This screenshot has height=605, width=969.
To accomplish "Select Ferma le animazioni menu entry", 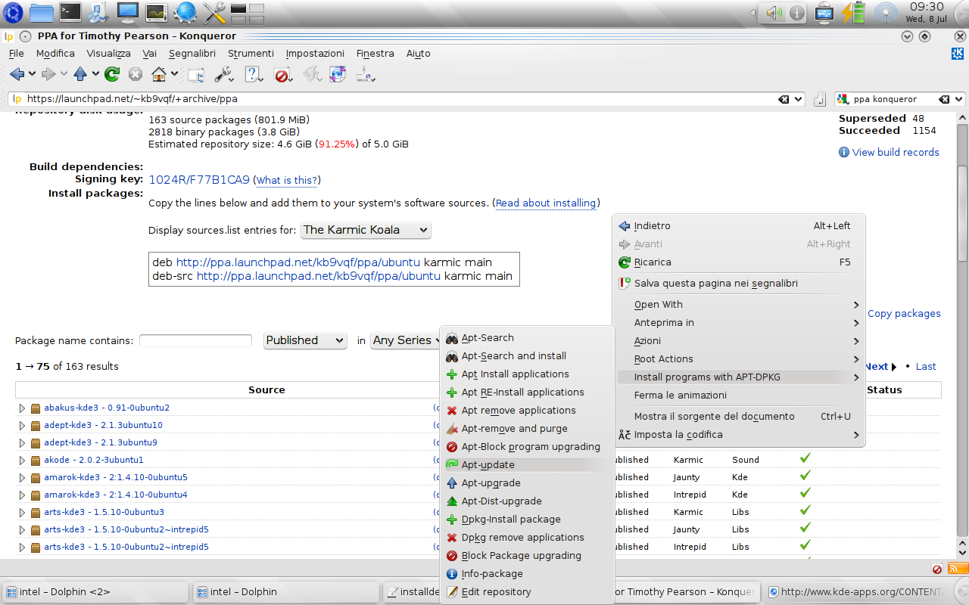I will point(738,396).
